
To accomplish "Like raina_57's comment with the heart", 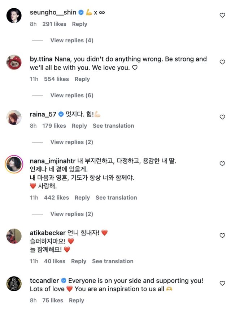I will pos(222,117).
